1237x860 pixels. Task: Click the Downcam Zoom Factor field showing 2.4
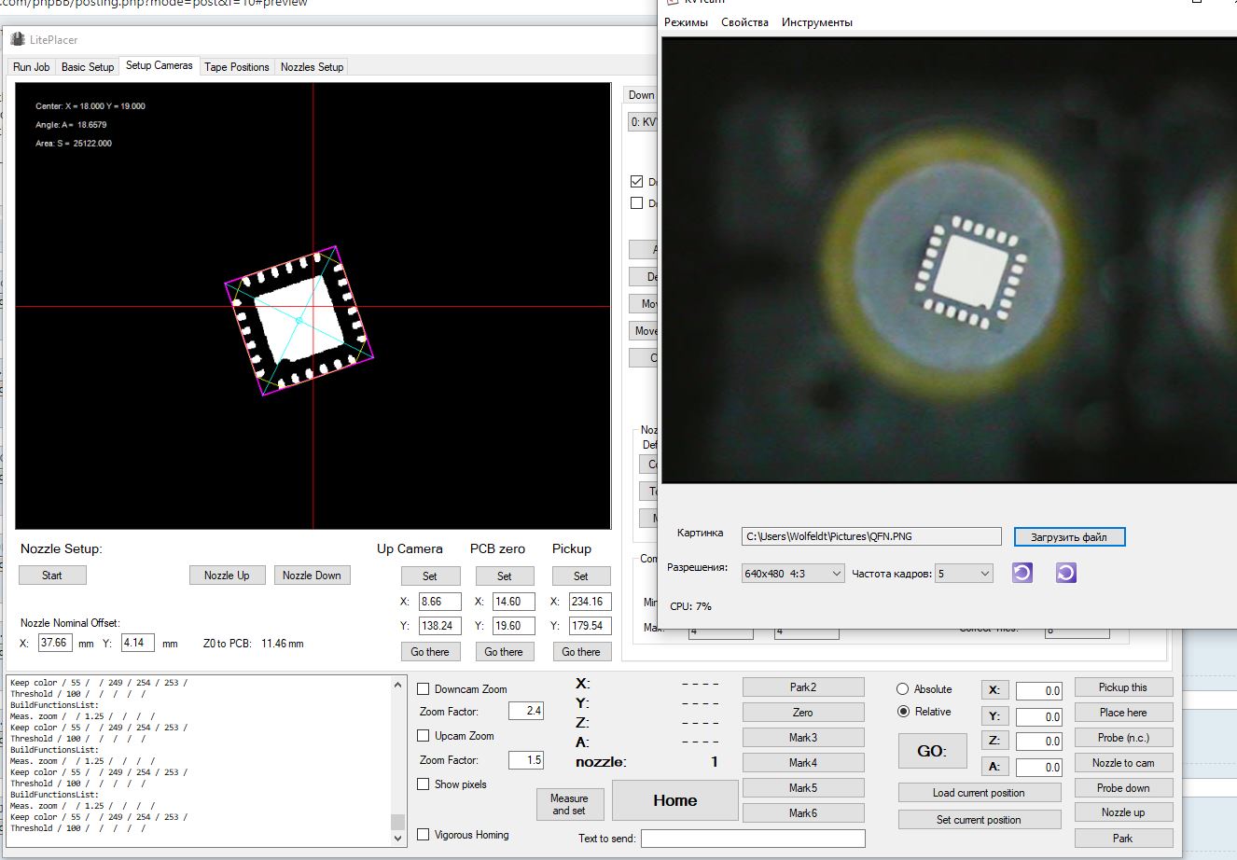click(526, 711)
